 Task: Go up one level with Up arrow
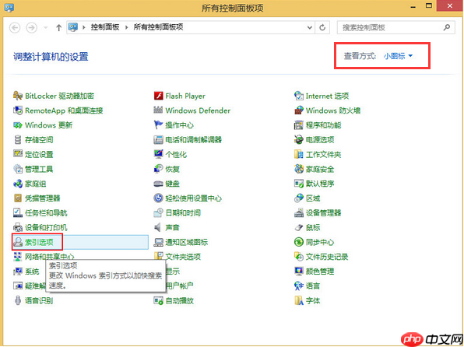pyautogui.click(x=58, y=27)
